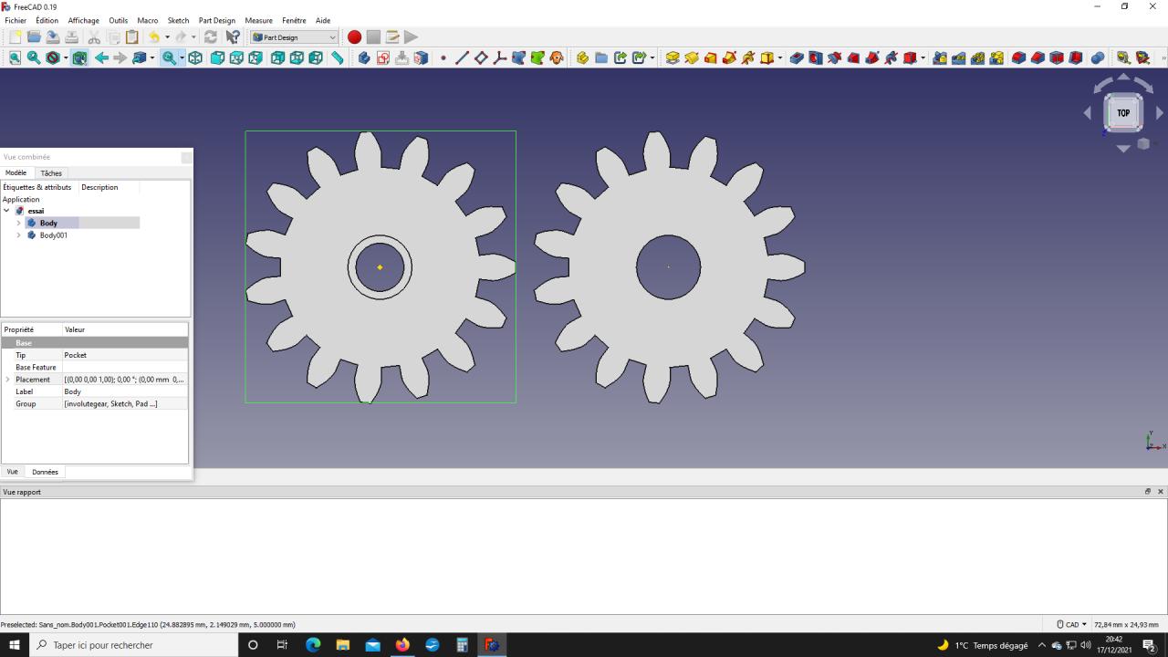
Task: Create a datum point
Action: click(x=443, y=58)
